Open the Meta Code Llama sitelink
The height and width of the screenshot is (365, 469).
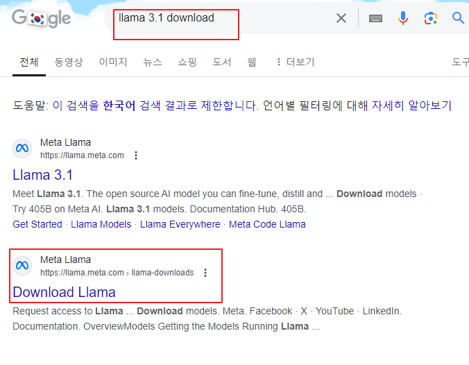click(267, 224)
